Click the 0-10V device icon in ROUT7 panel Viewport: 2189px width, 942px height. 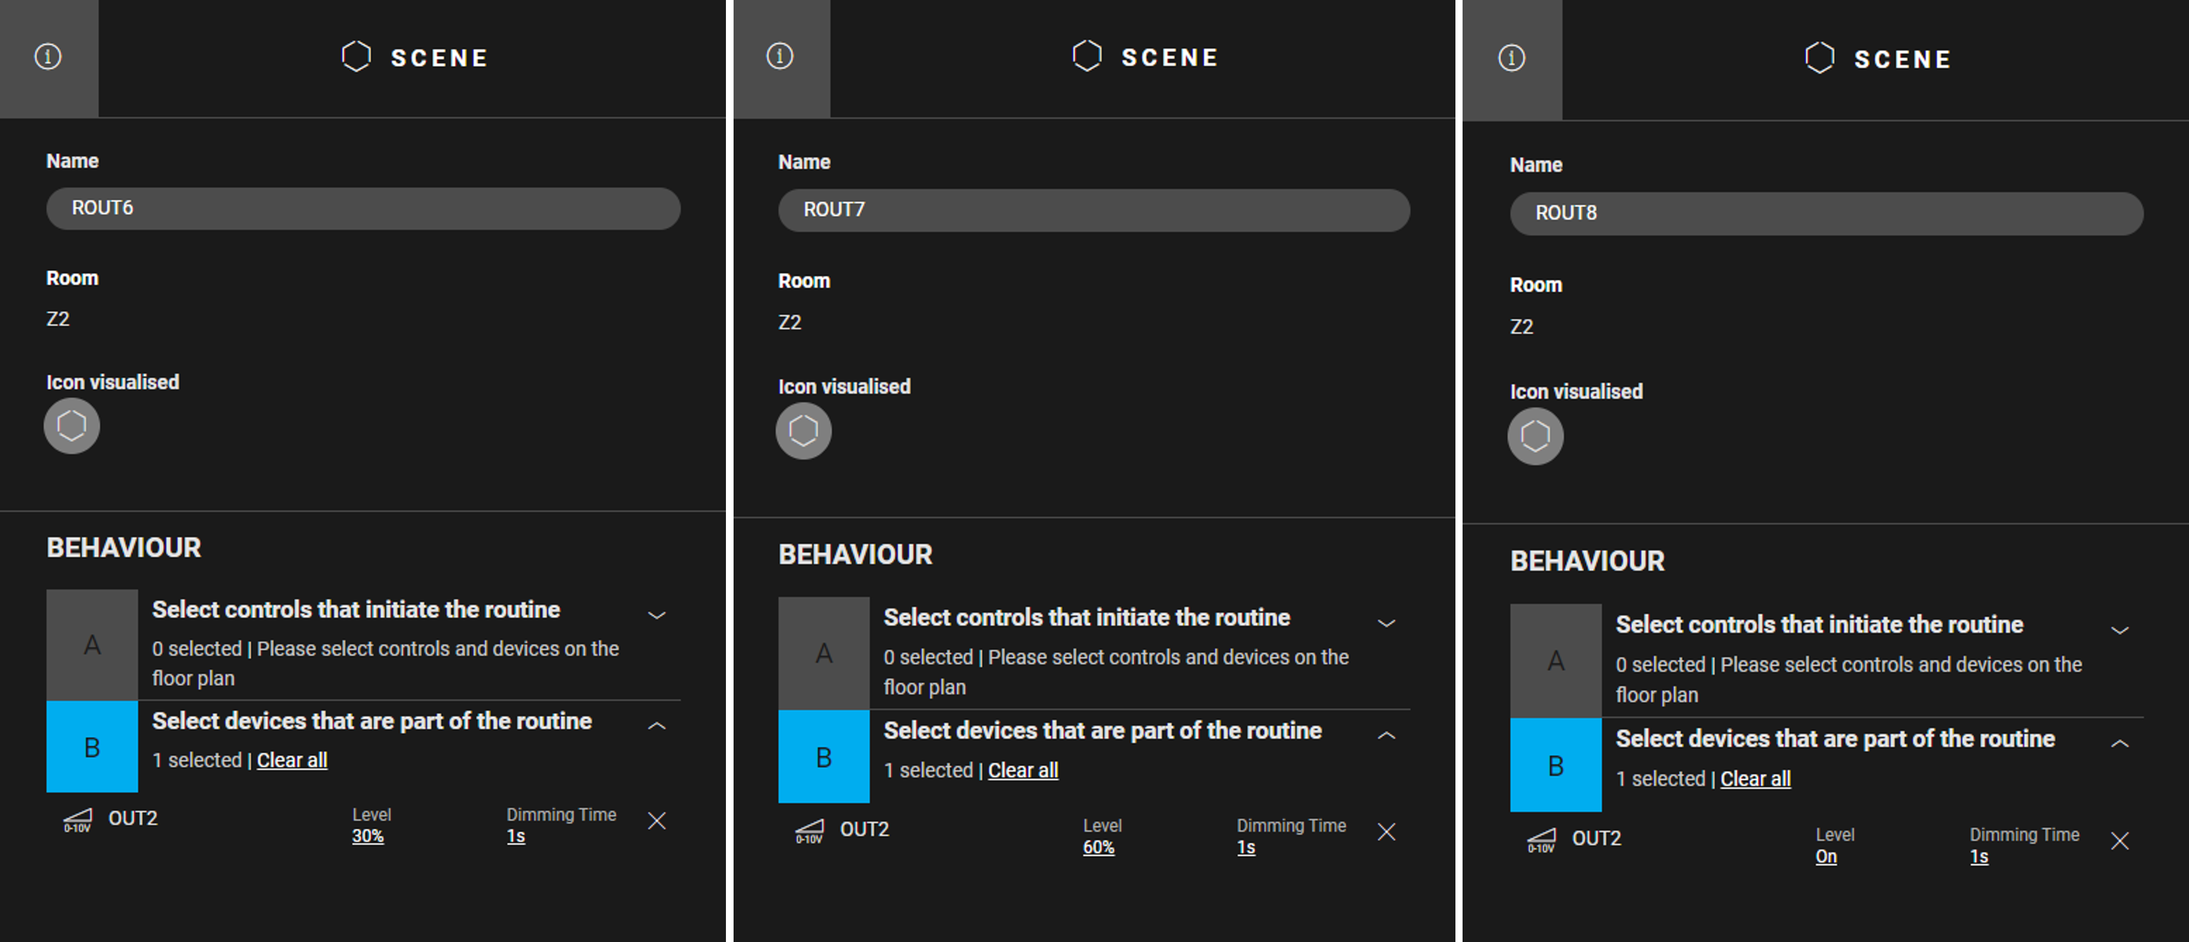tap(809, 831)
